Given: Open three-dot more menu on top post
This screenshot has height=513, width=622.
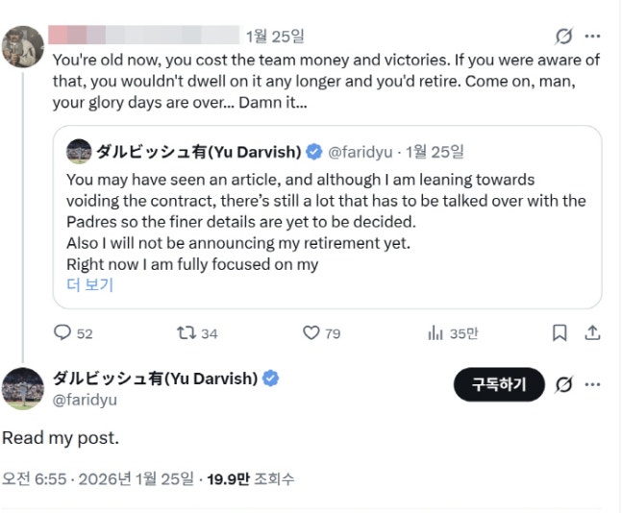Looking at the screenshot, I should (x=592, y=37).
